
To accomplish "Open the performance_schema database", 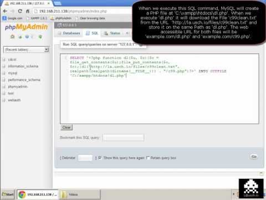I will coord(24,80).
